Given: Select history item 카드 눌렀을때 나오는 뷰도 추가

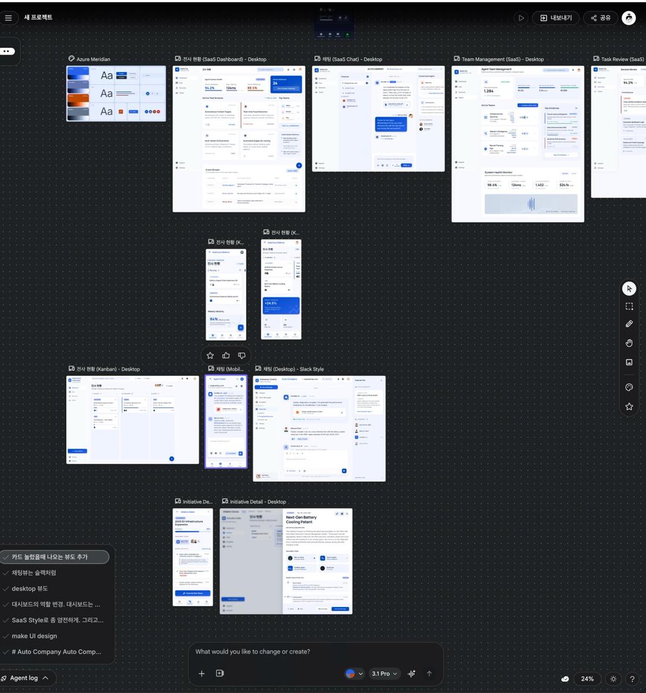Looking at the screenshot, I should point(54,557).
